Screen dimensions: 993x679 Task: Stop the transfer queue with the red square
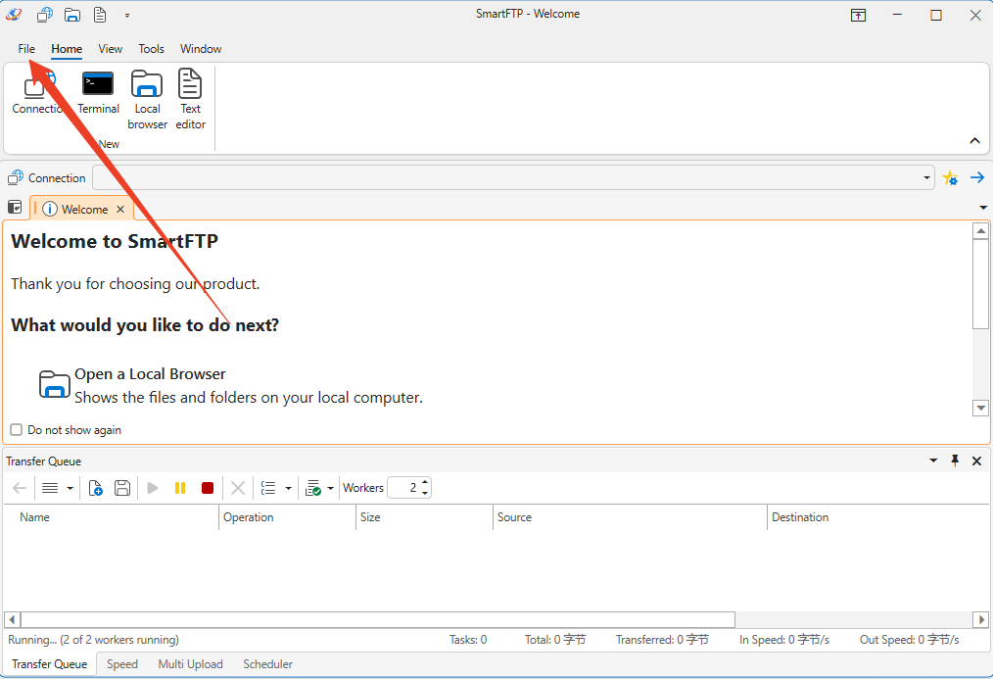(x=208, y=488)
